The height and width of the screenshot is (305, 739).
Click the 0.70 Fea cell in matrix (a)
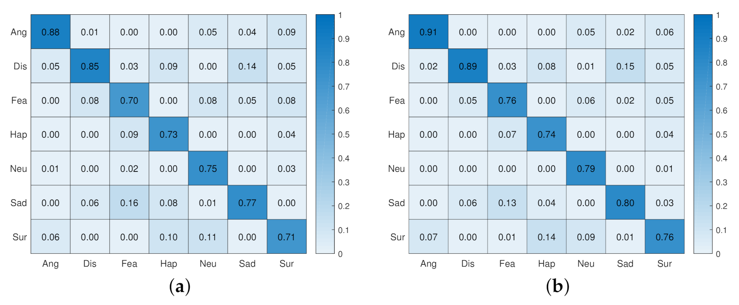pyautogui.click(x=129, y=100)
